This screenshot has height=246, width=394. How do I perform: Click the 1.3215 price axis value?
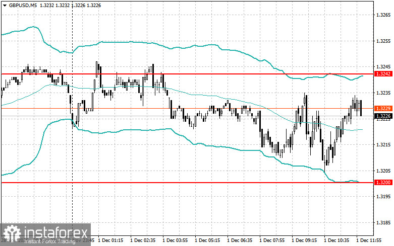pos(383,144)
